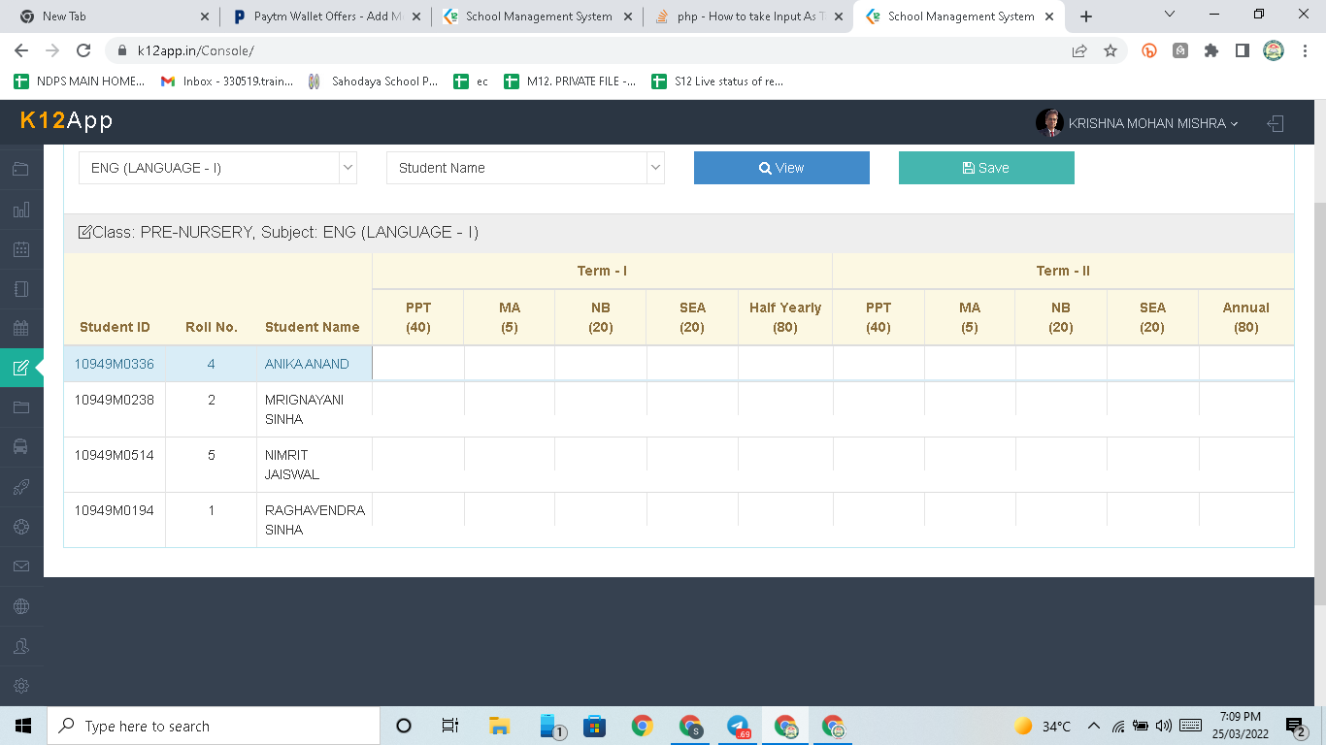Click the Windows taskbar search box

pos(213,726)
